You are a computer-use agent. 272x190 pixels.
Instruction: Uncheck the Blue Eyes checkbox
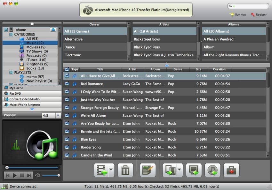(x=67, y=139)
